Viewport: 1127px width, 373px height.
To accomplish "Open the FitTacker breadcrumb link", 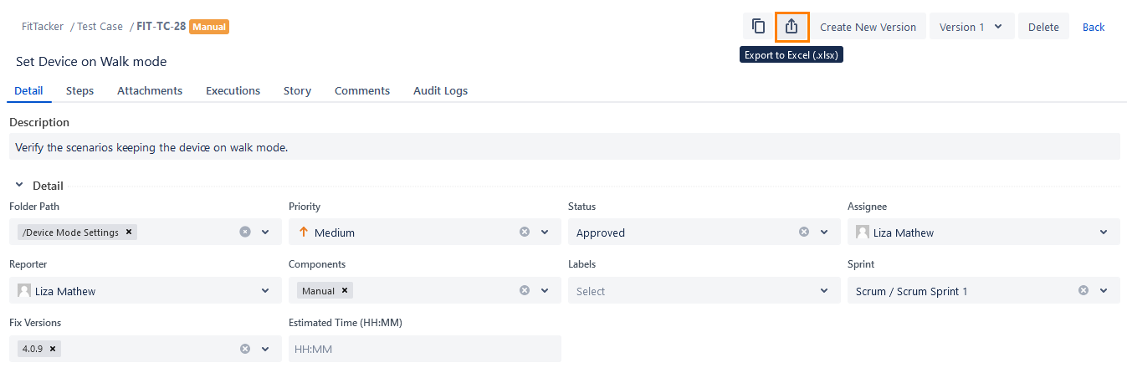I will point(43,26).
